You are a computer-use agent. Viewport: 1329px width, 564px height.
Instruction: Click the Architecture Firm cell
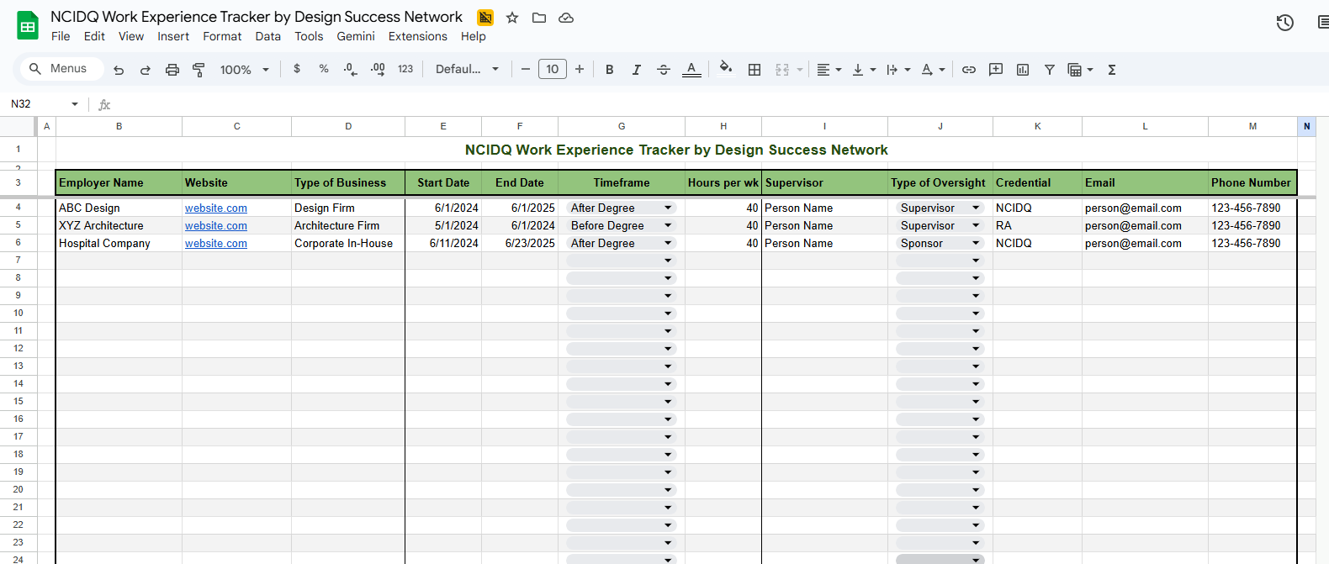348,225
